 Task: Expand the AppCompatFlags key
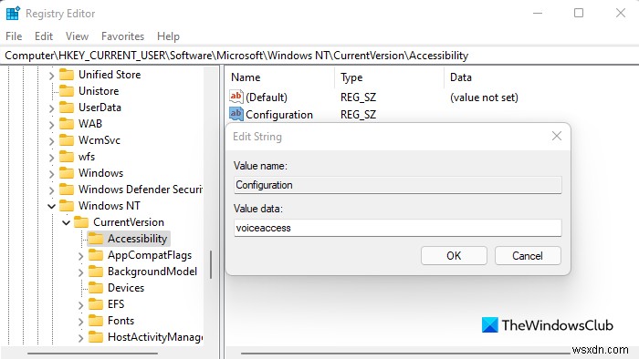coord(80,256)
